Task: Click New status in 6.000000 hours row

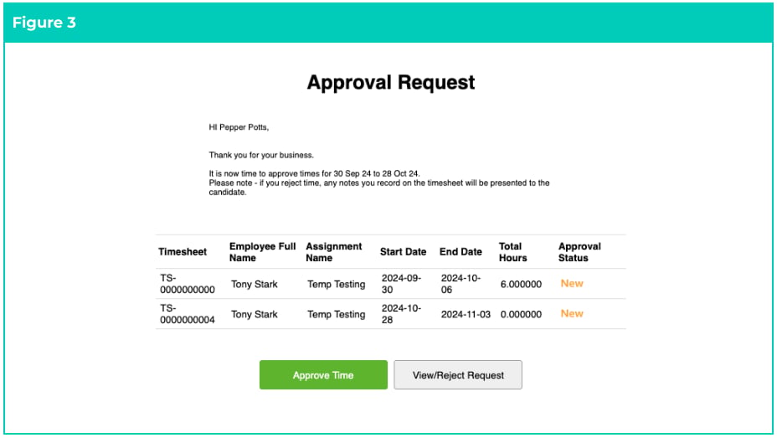Action: [x=572, y=283]
